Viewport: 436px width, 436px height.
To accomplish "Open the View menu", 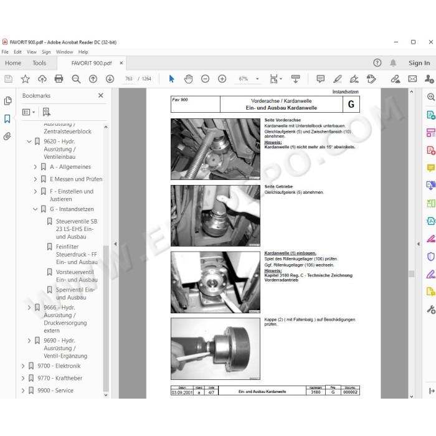I will 31,52.
